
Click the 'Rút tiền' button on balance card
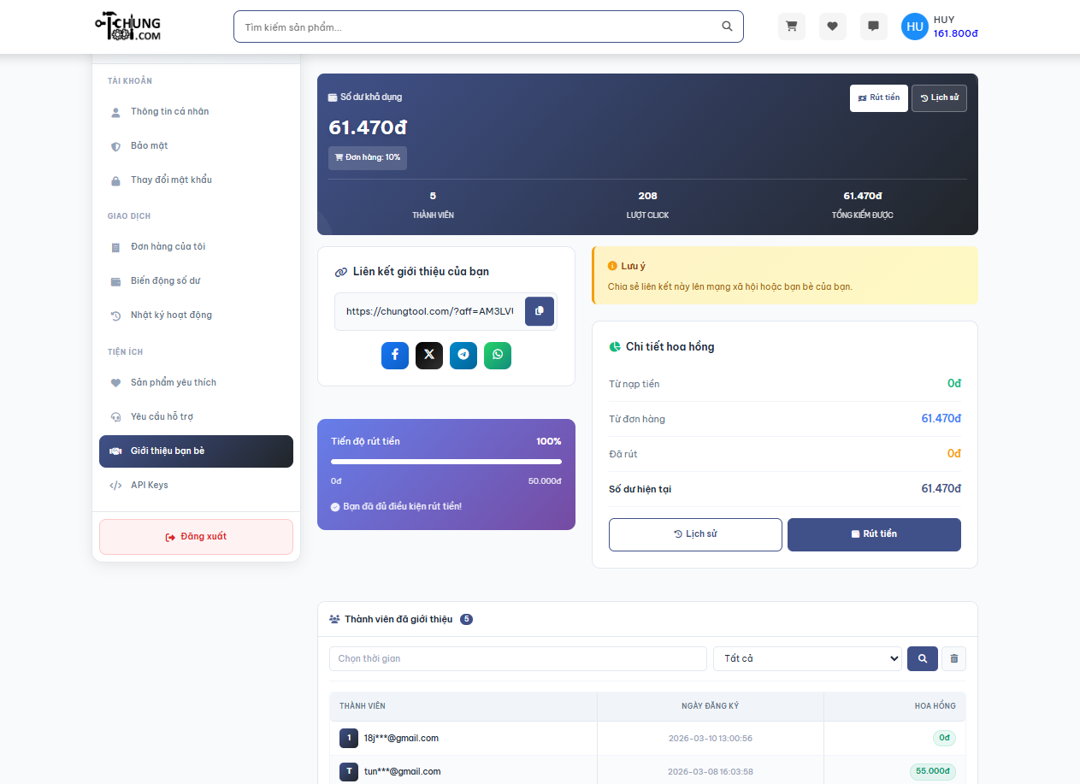click(x=878, y=97)
